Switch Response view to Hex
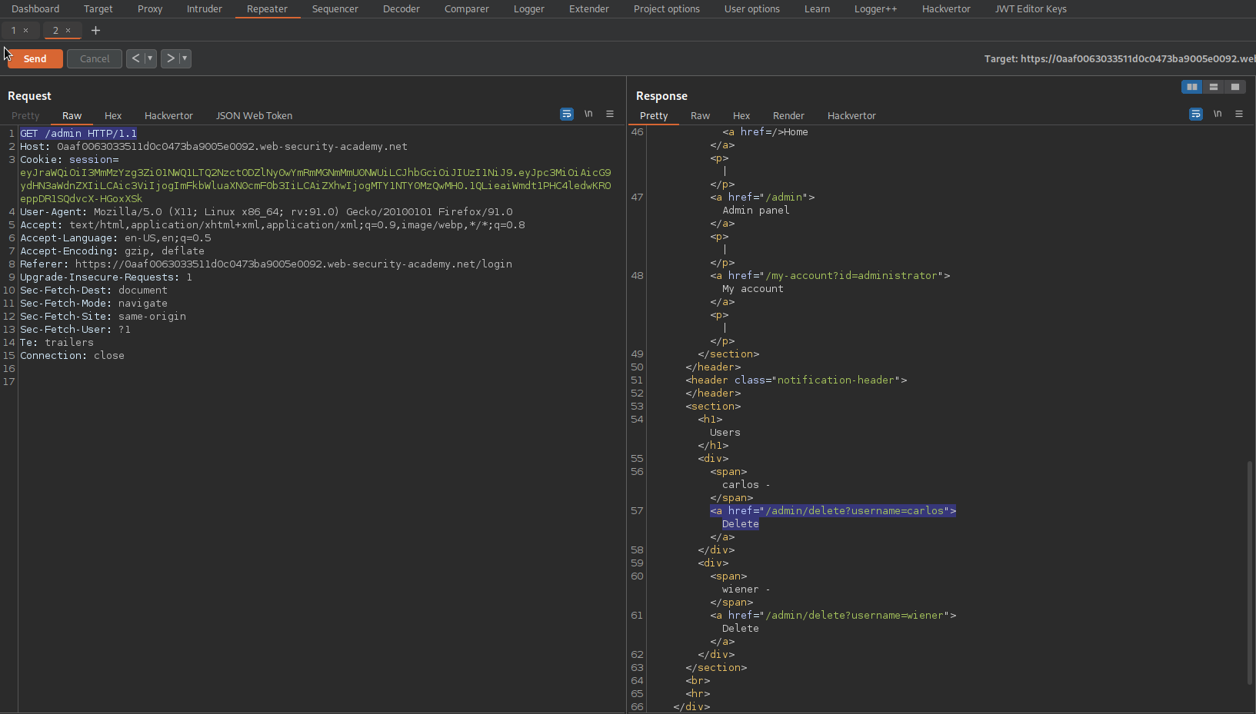This screenshot has width=1256, height=714. click(x=741, y=116)
